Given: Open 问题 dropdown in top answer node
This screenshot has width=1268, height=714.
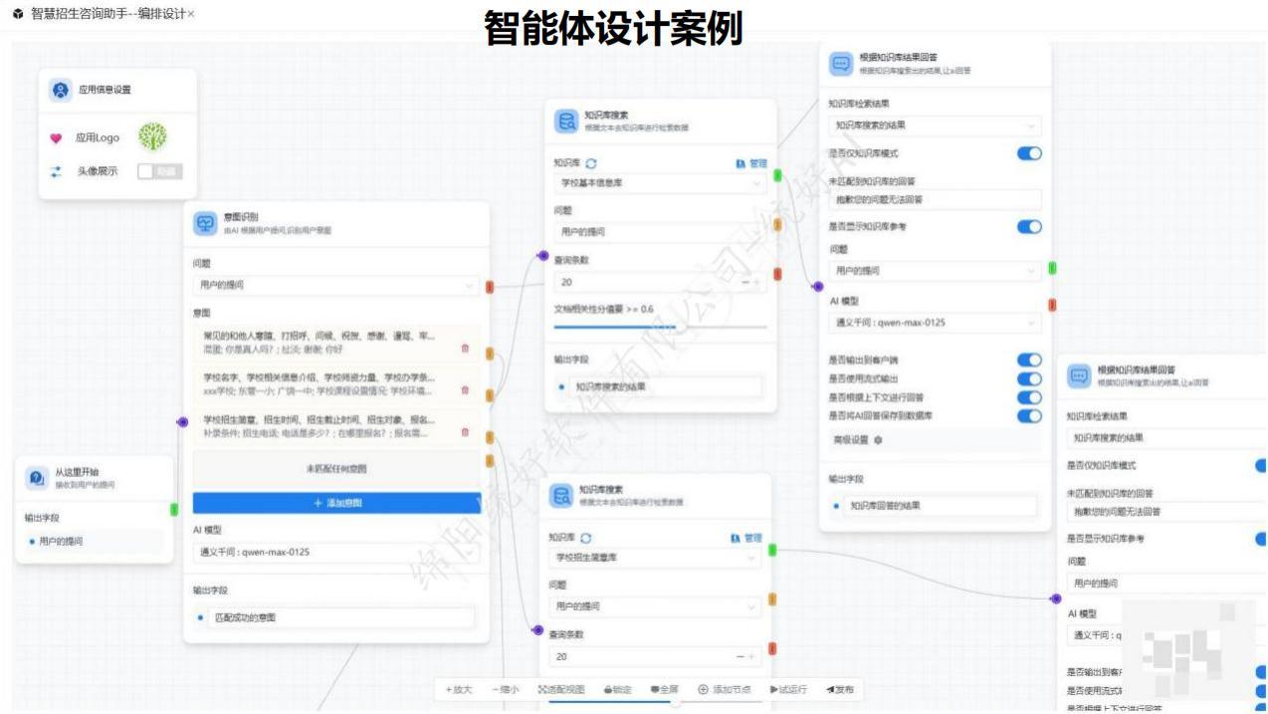Looking at the screenshot, I should point(935,271).
